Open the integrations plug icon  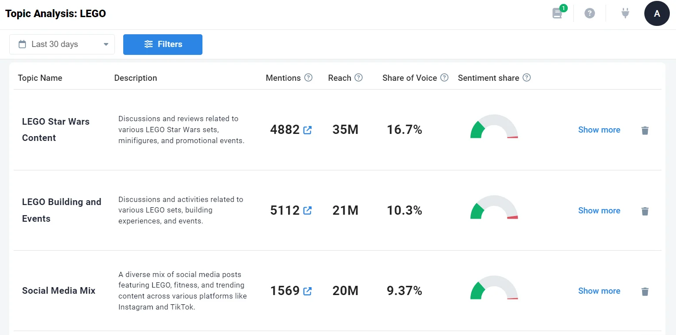point(625,13)
